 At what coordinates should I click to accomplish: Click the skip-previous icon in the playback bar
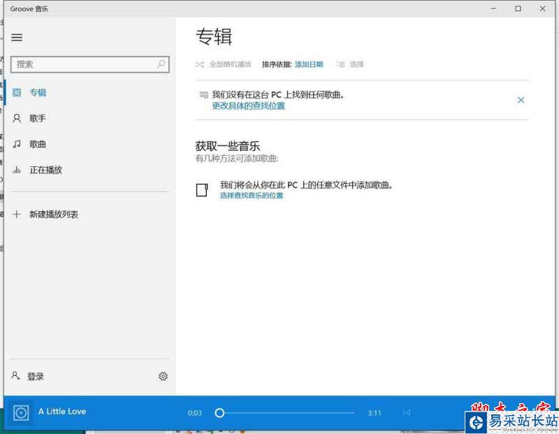[407, 412]
